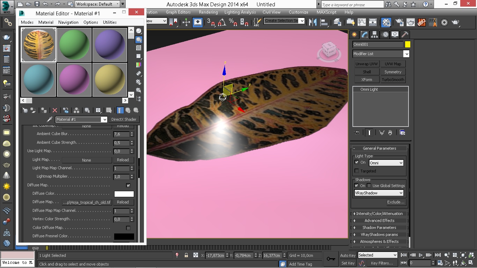
Task: Click the ViewCube in the viewport
Action: 329,51
